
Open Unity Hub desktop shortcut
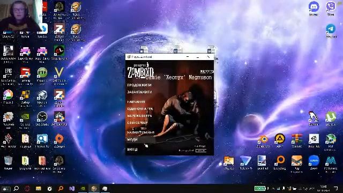[x=314, y=141]
